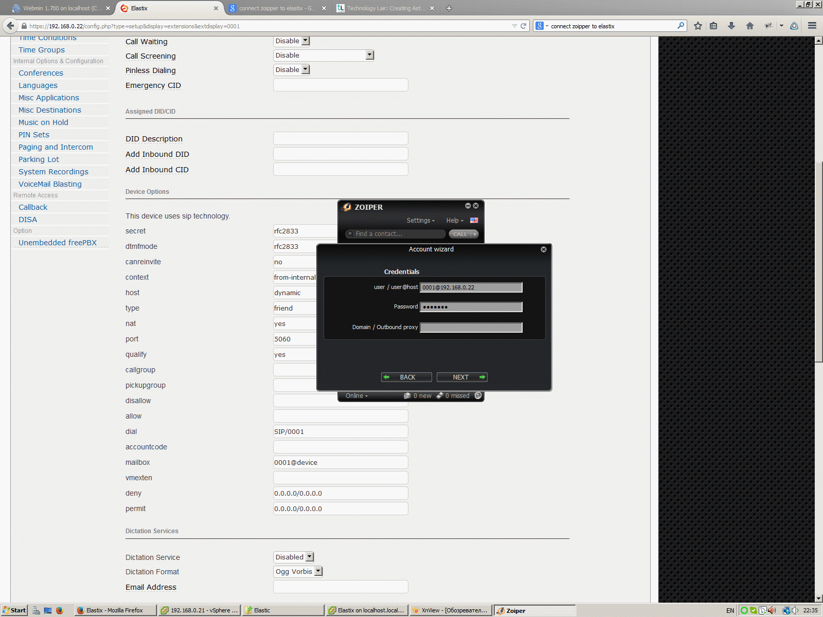This screenshot has width=823, height=617.
Task: Click the Zoiper 0 new messages icon
Action: tap(407, 396)
